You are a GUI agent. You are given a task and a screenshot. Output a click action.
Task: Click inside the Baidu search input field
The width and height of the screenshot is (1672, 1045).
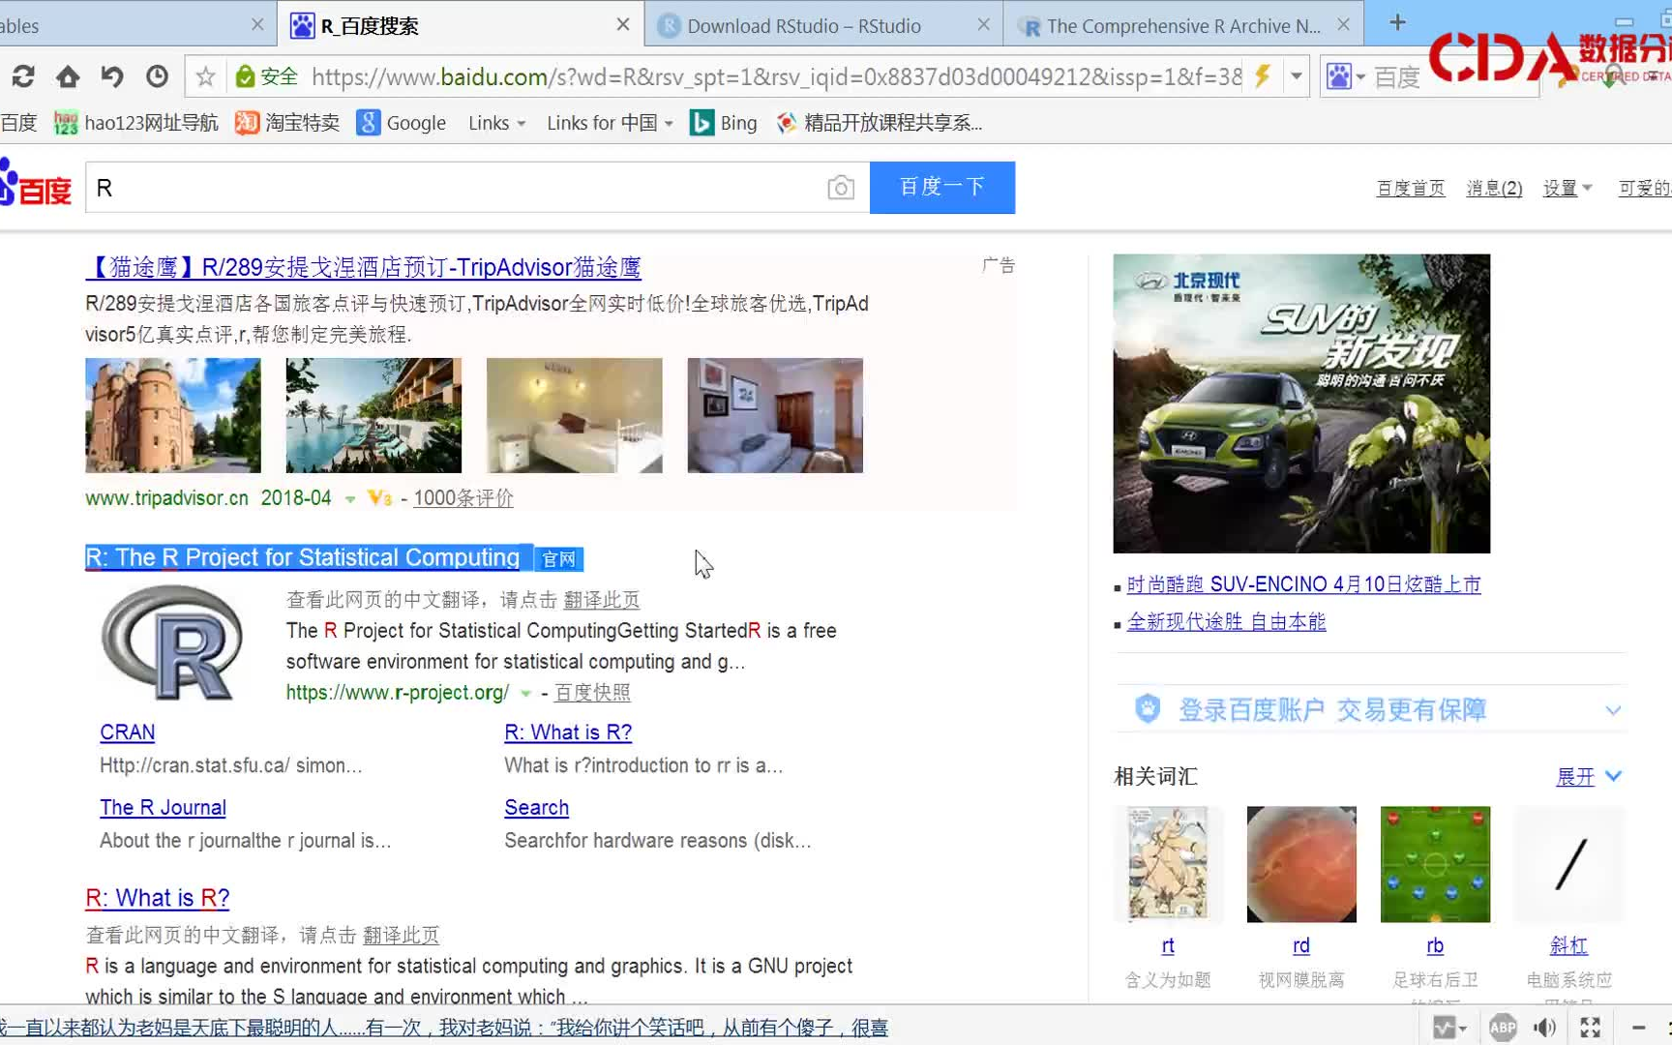pyautogui.click(x=455, y=188)
